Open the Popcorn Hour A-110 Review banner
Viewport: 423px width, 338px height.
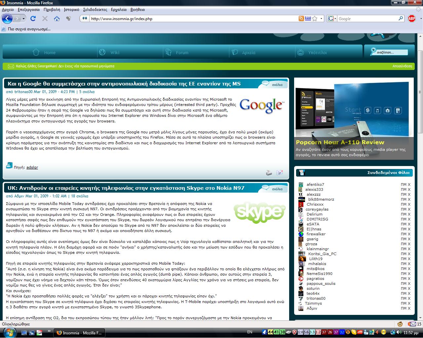[354, 119]
